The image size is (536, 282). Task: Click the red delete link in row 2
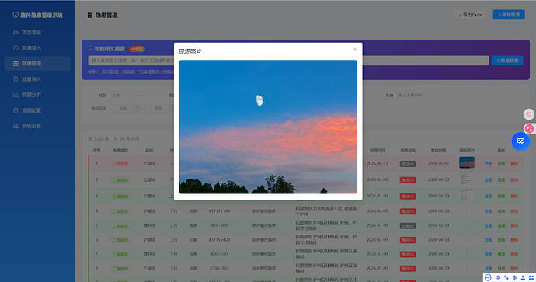coord(514,179)
